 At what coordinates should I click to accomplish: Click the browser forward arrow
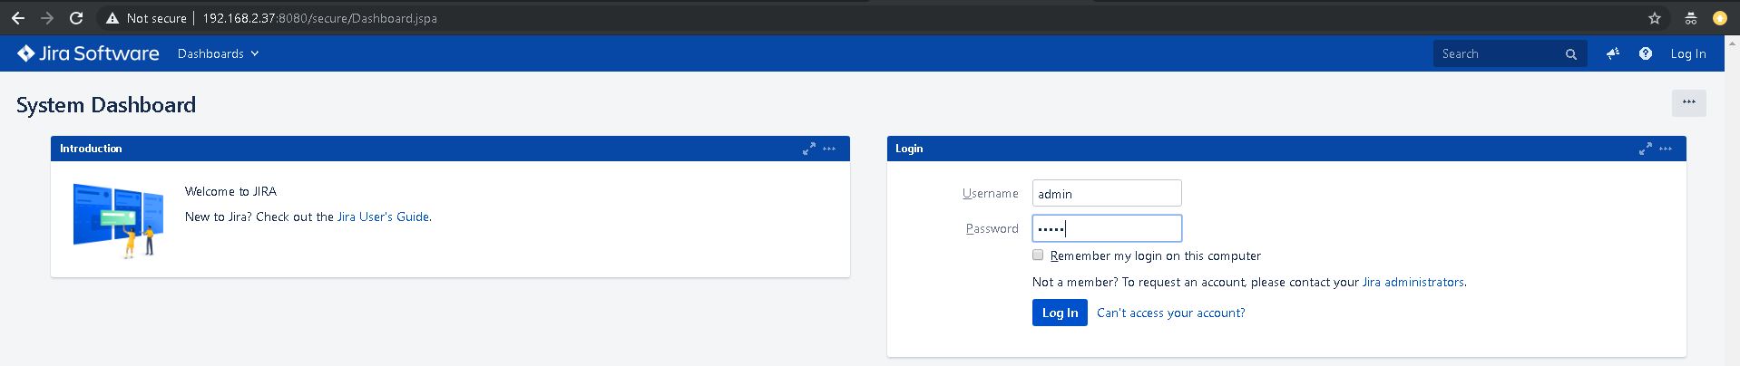pos(47,18)
